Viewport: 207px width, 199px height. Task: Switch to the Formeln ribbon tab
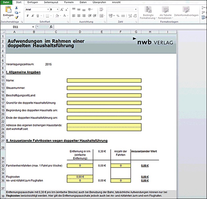(x=69, y=2)
